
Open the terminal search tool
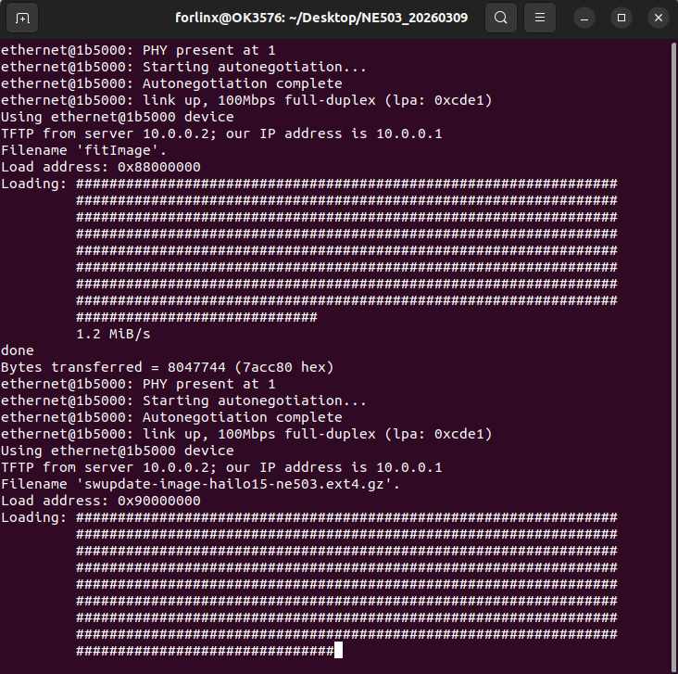(x=501, y=18)
